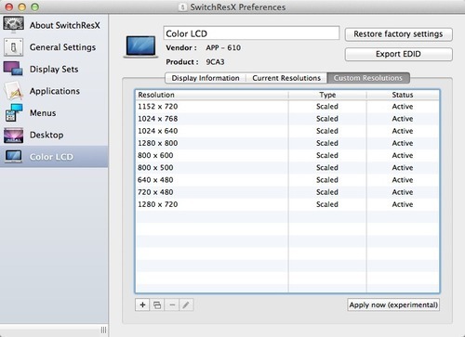Screen dimensions: 465x337
Task: Click the sidebar resize grip handle
Action: pos(103,330)
